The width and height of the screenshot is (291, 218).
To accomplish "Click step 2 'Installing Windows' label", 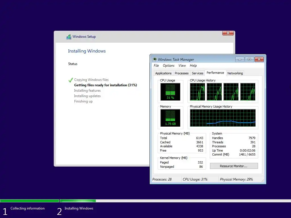I will pos(79,208).
